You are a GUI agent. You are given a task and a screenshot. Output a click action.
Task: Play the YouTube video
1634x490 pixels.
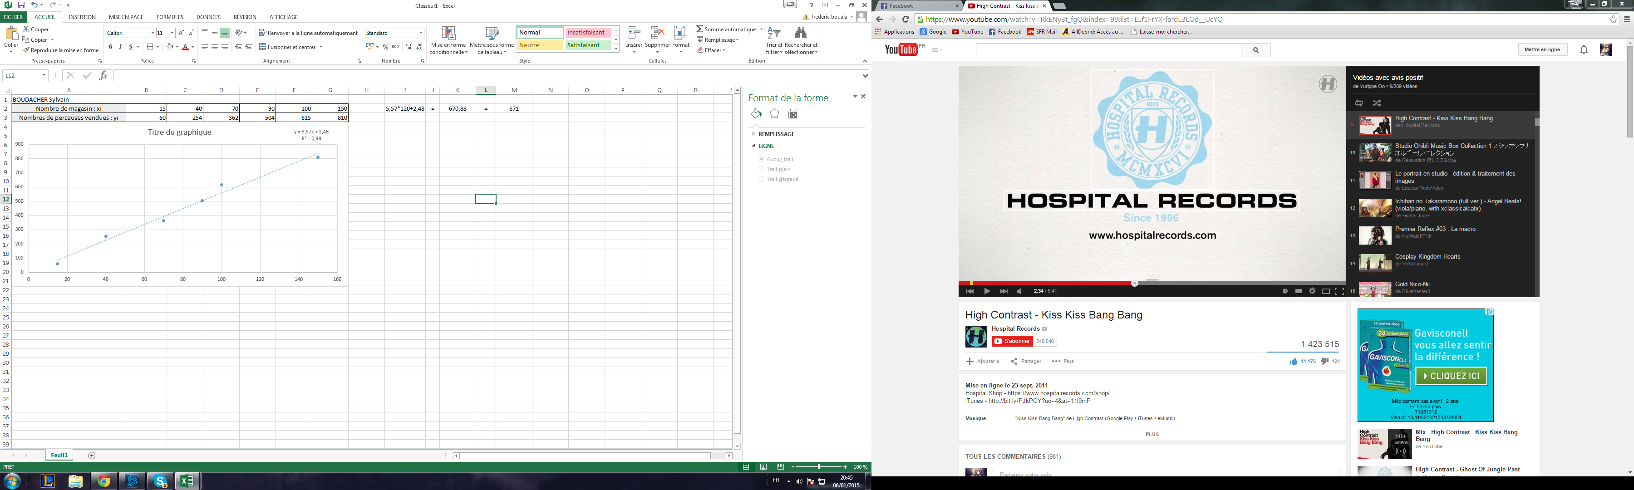point(987,291)
